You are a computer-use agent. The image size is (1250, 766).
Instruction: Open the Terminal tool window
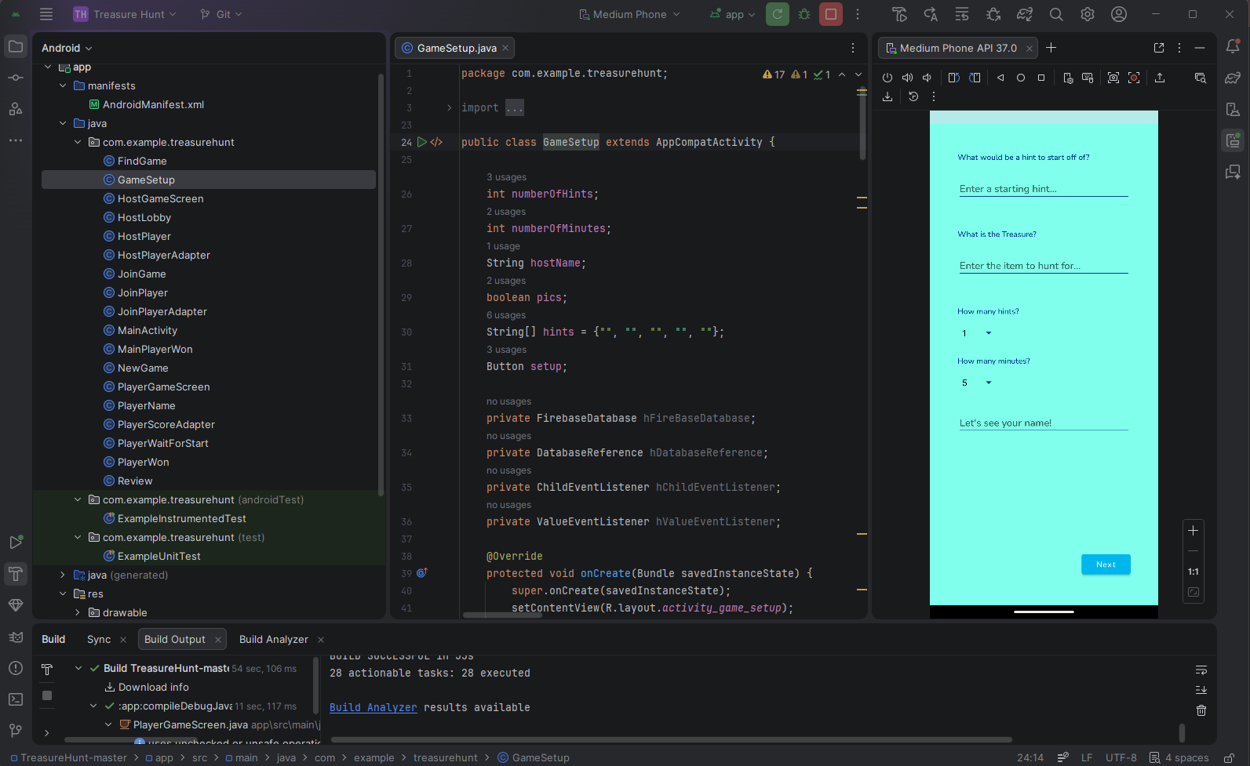click(16, 699)
